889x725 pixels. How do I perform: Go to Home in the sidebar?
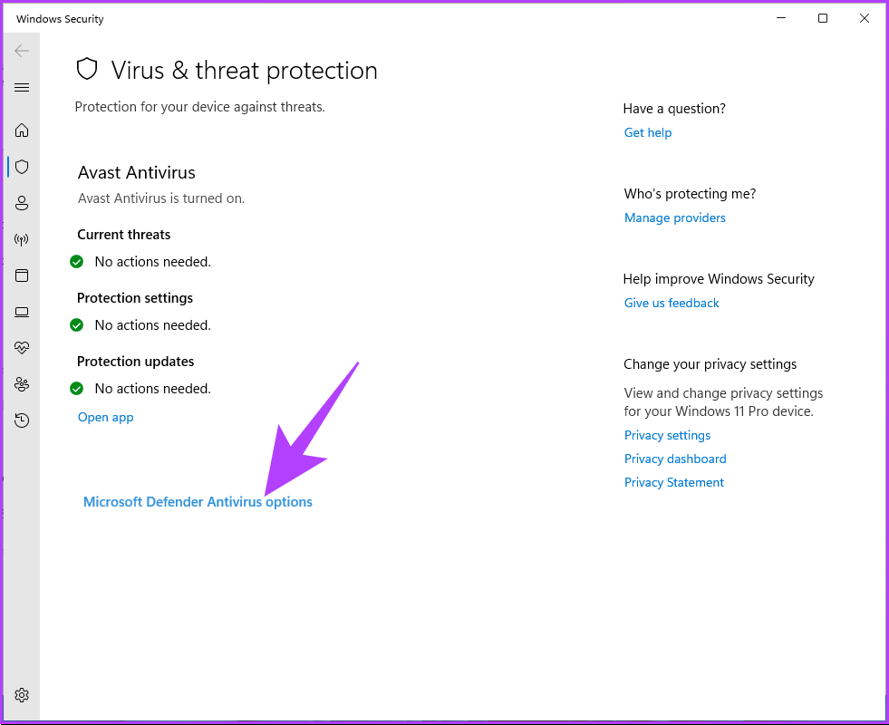(x=22, y=130)
